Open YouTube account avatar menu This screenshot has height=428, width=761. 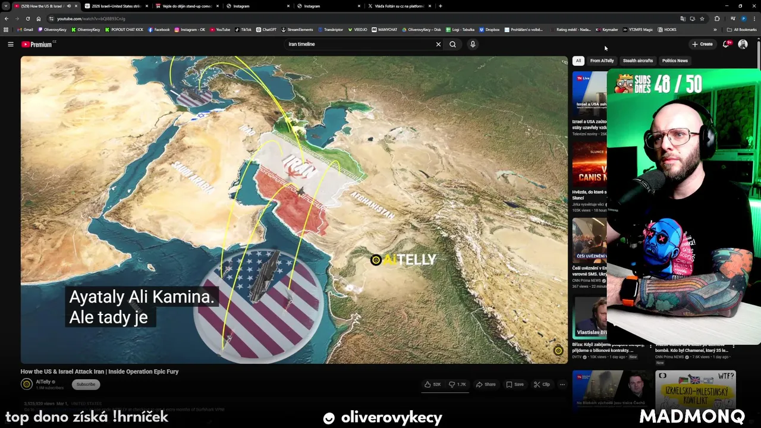coord(743,44)
